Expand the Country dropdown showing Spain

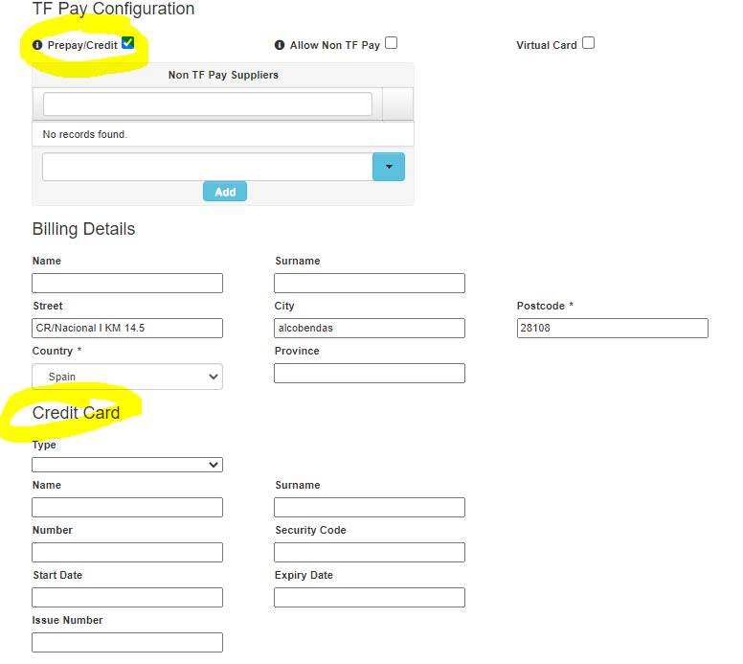[x=127, y=377]
